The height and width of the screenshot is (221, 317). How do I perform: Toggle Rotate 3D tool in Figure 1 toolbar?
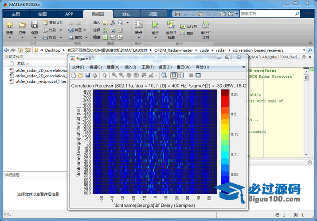[136, 75]
